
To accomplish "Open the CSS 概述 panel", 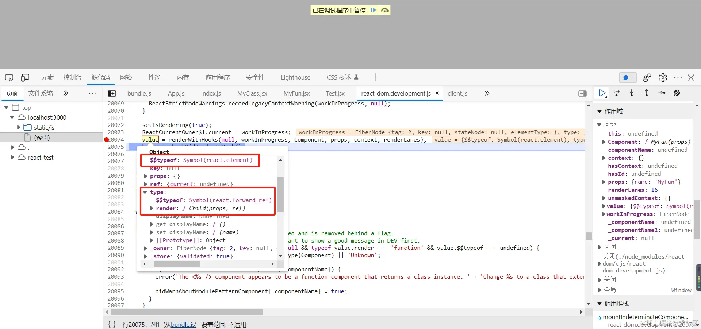I will [x=342, y=77].
